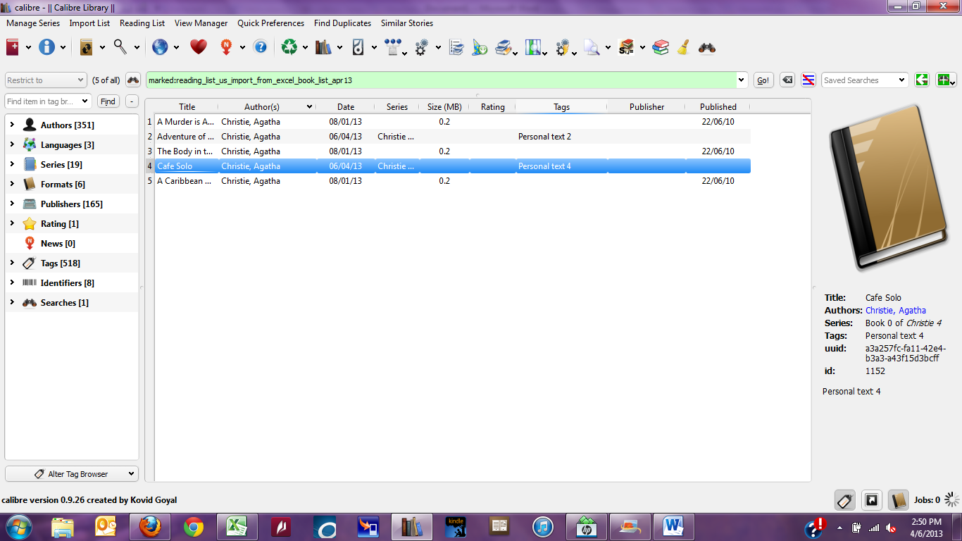962x541 pixels.
Task: Click the Find button in tag browser
Action: coord(108,101)
